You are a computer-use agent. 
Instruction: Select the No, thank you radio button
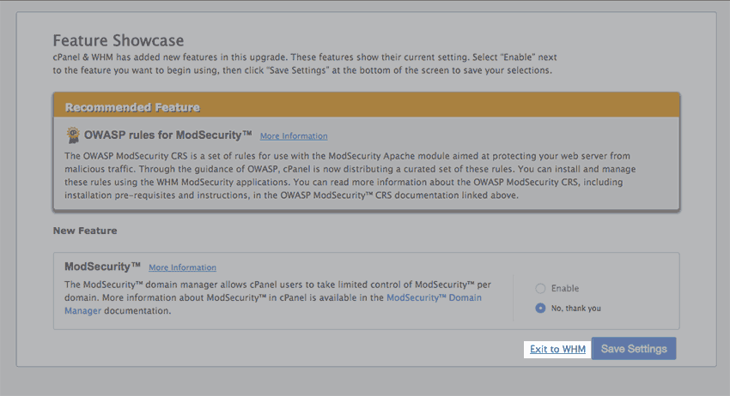point(540,309)
